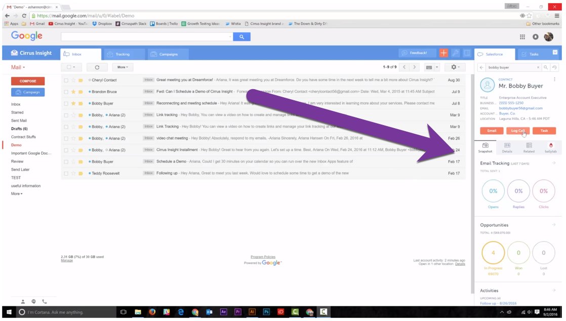Go to previous page of emails
The height and width of the screenshot is (321, 566).
coord(405,67)
